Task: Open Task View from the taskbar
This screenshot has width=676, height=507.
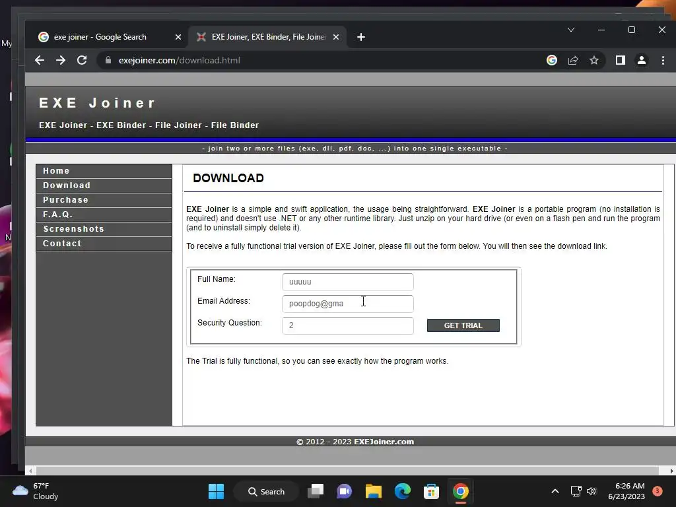Action: pos(316,491)
